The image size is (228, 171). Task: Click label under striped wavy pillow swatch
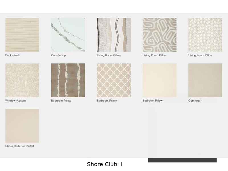109,55
